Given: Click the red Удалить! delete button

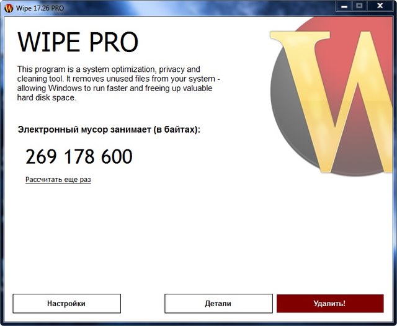Looking at the screenshot, I should point(330,304).
